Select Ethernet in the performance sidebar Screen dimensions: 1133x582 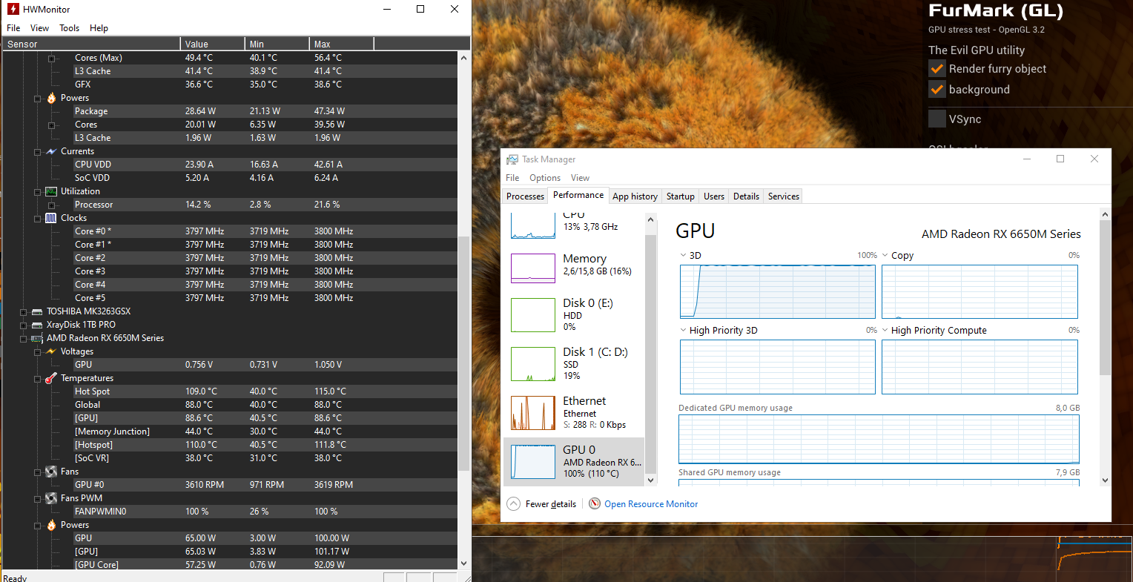[574, 413]
